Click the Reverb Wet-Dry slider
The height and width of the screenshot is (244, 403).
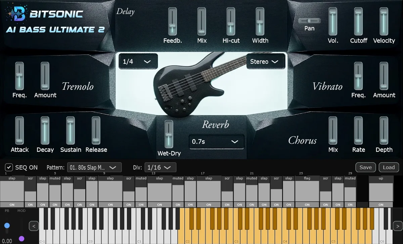(169, 134)
